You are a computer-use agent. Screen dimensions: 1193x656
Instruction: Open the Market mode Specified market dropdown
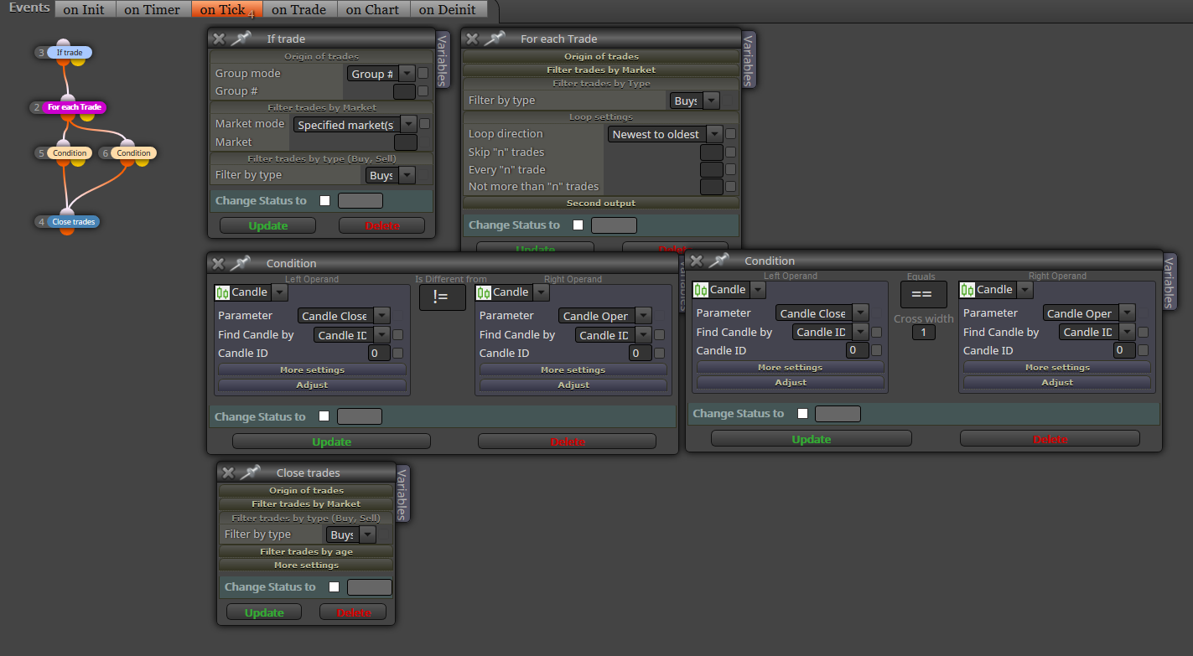pyautogui.click(x=355, y=124)
